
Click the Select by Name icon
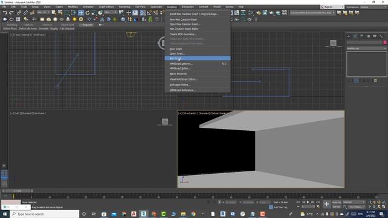click(x=60, y=13)
